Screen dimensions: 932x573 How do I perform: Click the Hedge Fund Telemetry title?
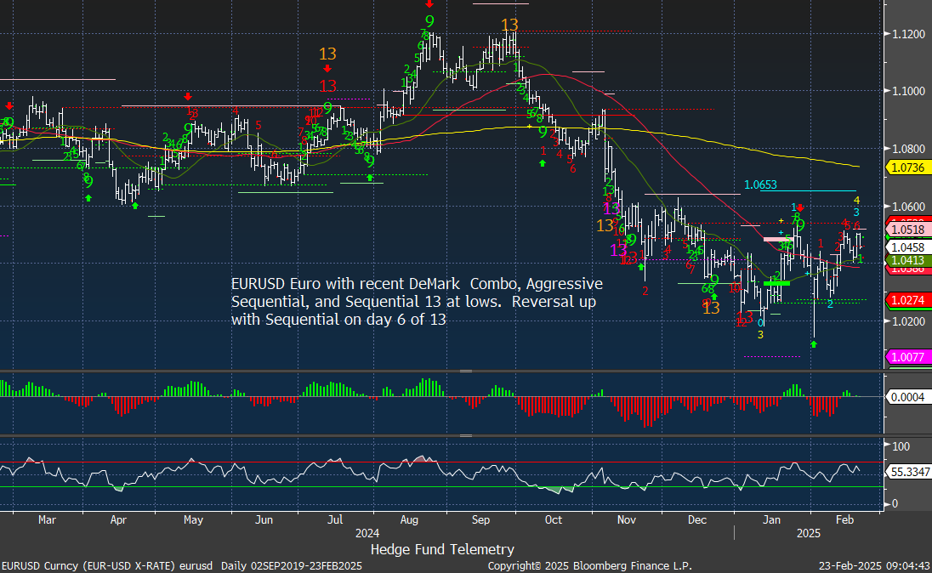pos(442,549)
